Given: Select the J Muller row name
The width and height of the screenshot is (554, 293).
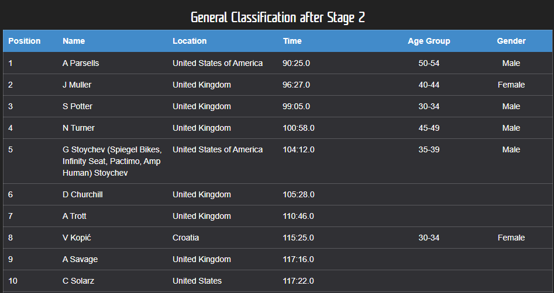Looking at the screenshot, I should pyautogui.click(x=77, y=85).
